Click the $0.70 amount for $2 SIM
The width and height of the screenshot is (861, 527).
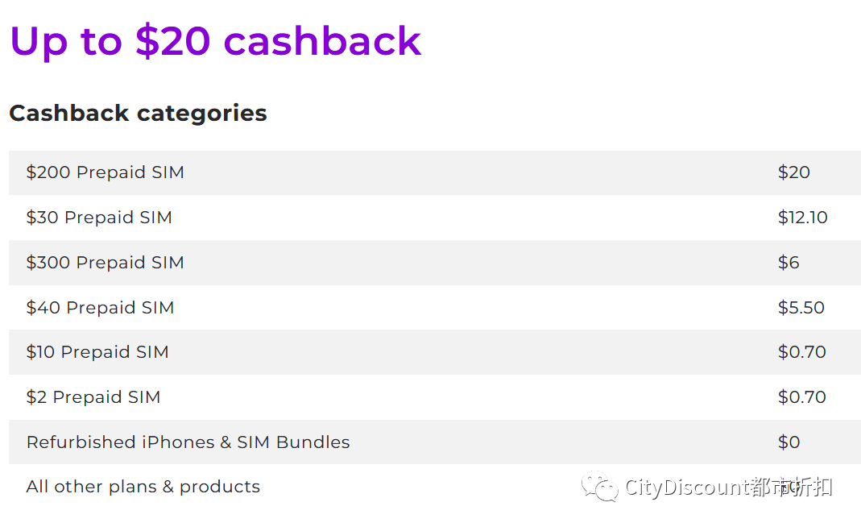(801, 397)
